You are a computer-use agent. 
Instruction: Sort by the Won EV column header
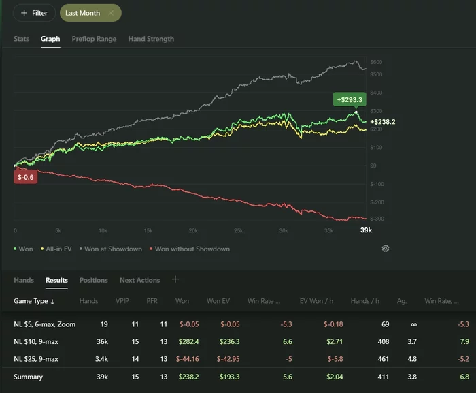pos(218,301)
